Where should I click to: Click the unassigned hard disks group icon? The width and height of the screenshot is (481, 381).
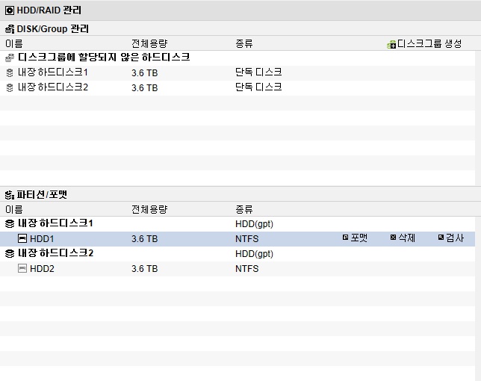[10, 58]
